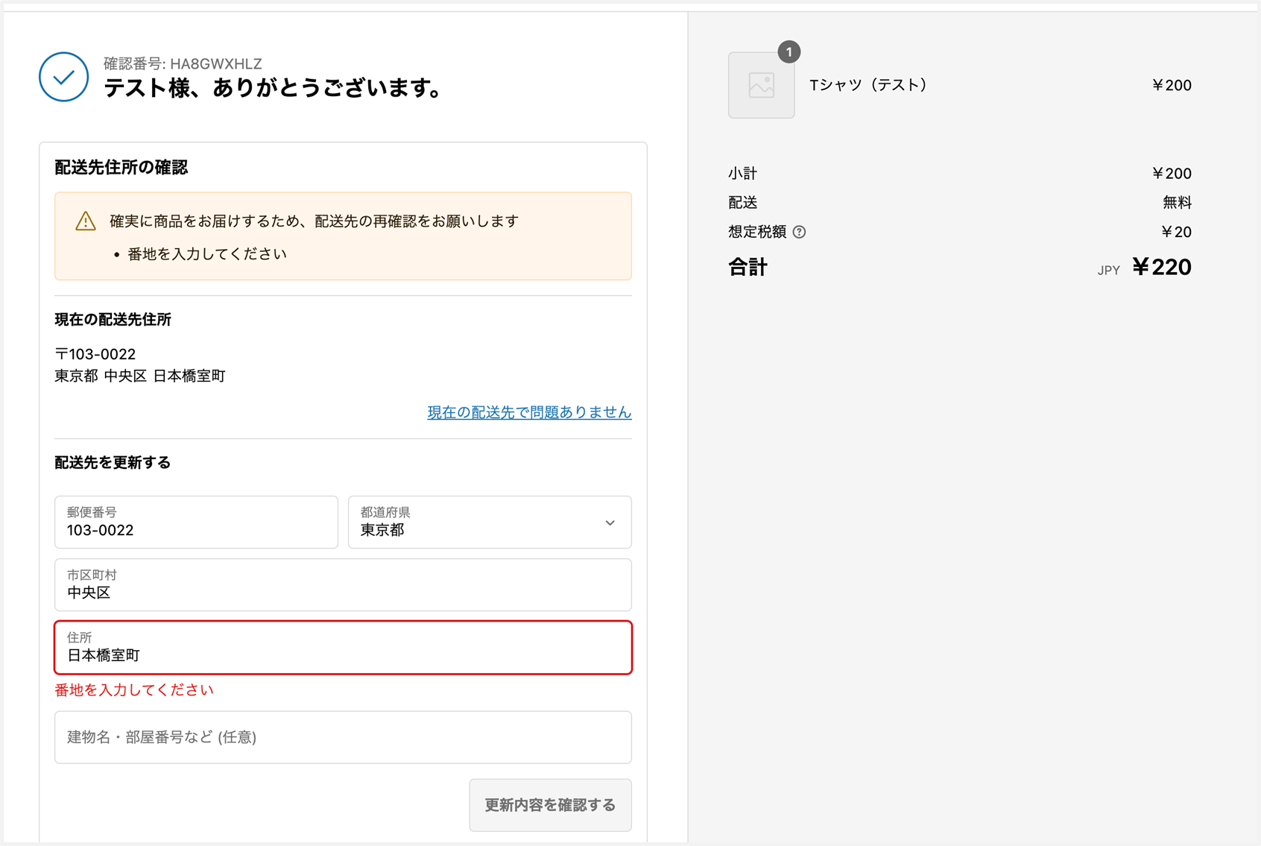Click the quantity badge on product thumbnail
The image size is (1261, 846).
(x=788, y=52)
